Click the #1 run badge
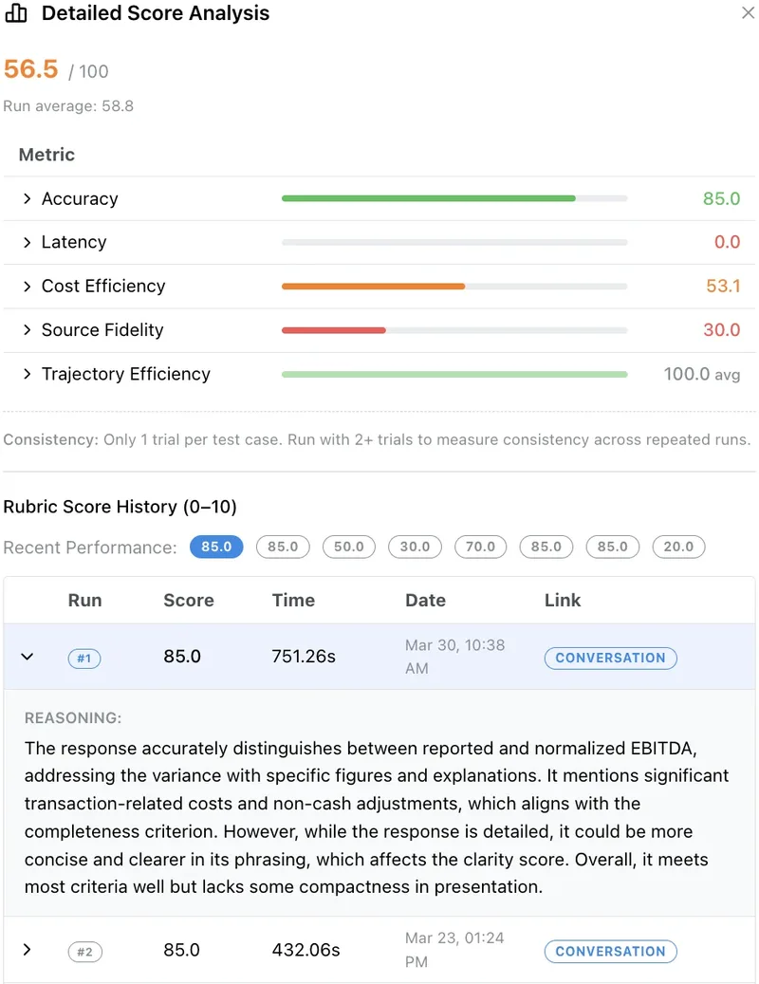 tap(84, 658)
